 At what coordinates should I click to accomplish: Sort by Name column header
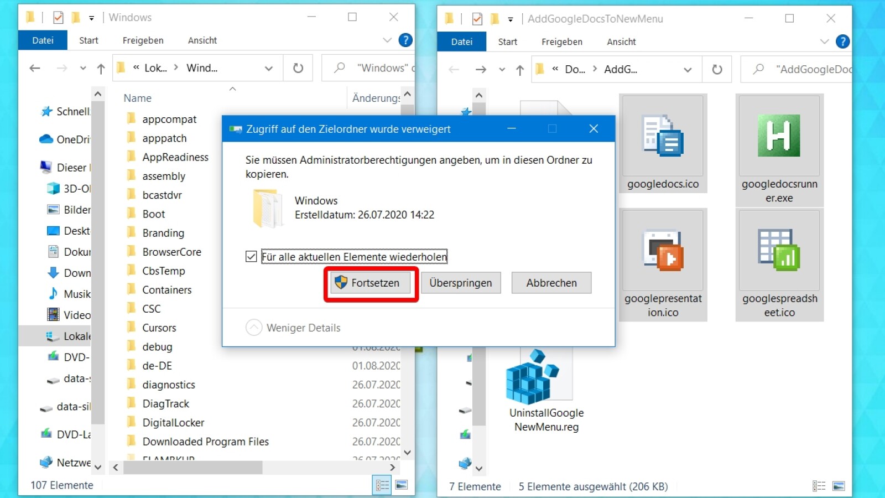pos(138,98)
